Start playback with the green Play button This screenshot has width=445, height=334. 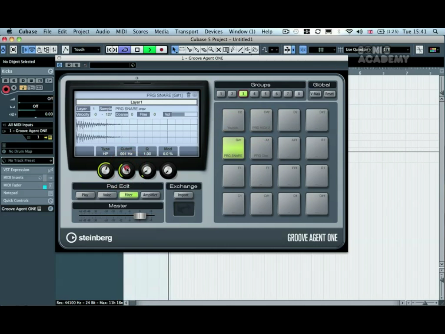tap(149, 50)
